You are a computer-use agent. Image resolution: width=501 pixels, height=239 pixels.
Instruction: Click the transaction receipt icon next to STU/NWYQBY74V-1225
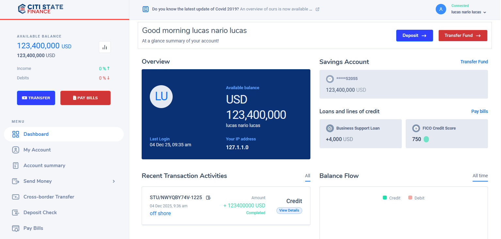209,198
